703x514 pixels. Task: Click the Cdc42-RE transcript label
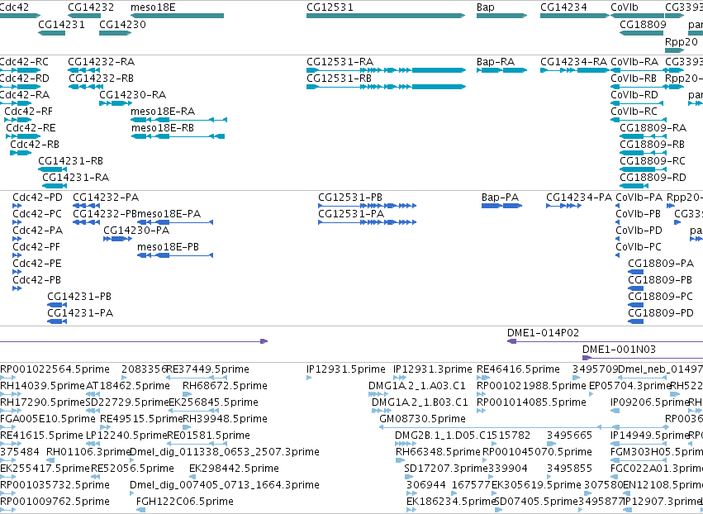(31, 128)
